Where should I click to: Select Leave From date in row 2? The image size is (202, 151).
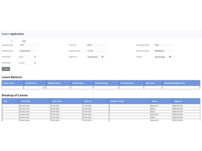66,109
